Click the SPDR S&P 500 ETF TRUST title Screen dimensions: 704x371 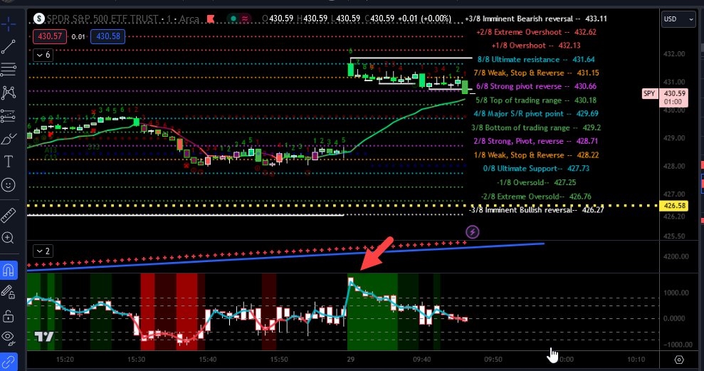(x=103, y=19)
